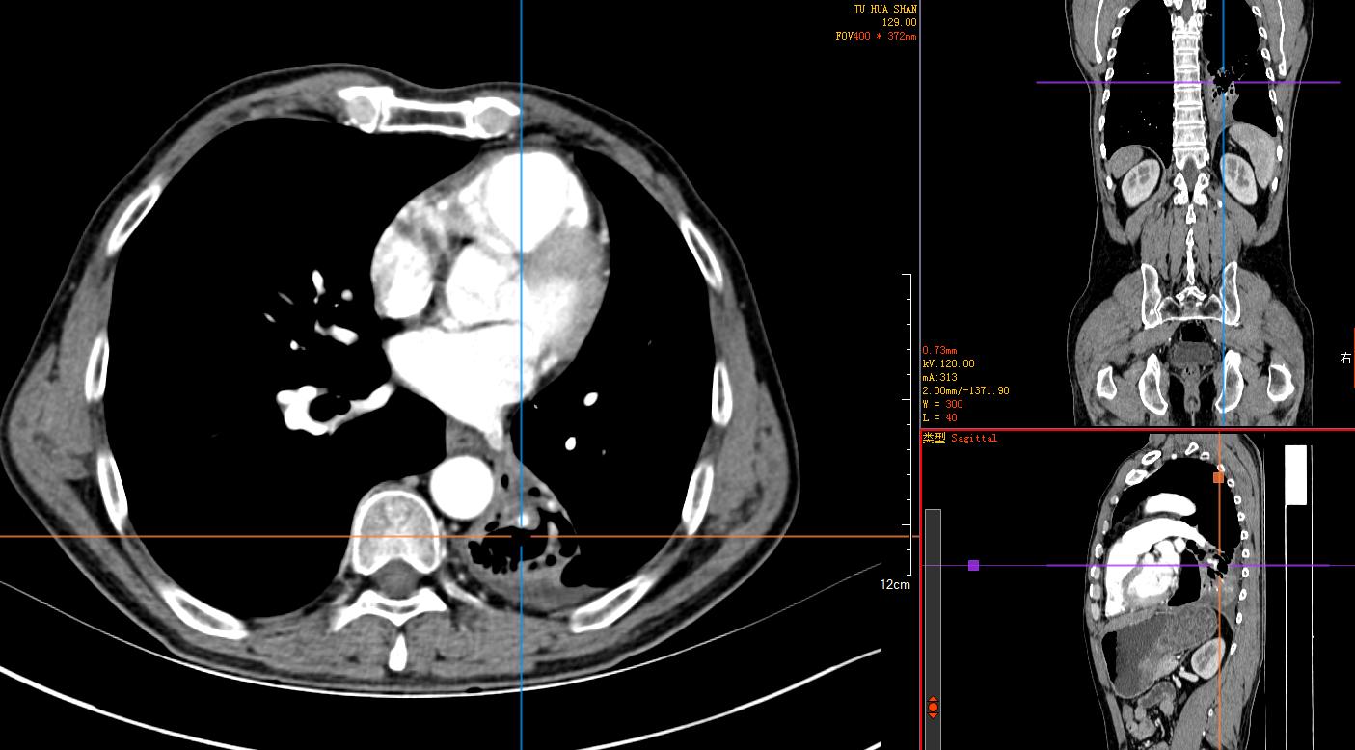
Task: Click the kV:120.00 overlay value
Action: click(x=948, y=363)
